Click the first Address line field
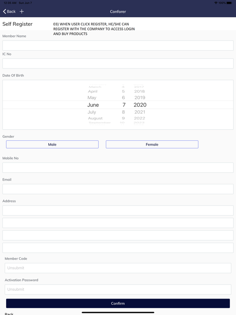236x315 pixels. click(x=118, y=210)
